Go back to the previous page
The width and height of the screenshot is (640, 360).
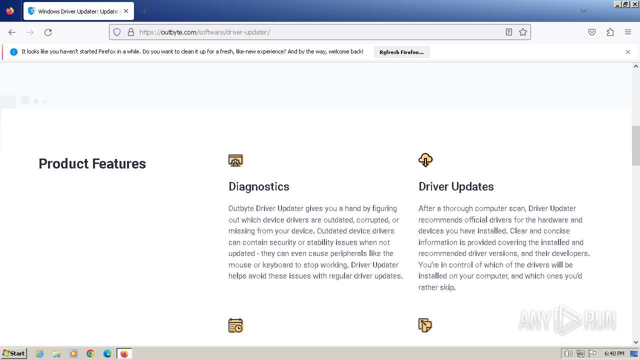coord(12,32)
